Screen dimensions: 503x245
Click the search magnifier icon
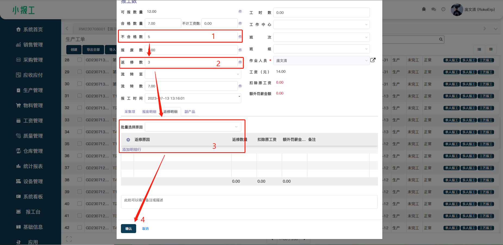tap(441, 40)
